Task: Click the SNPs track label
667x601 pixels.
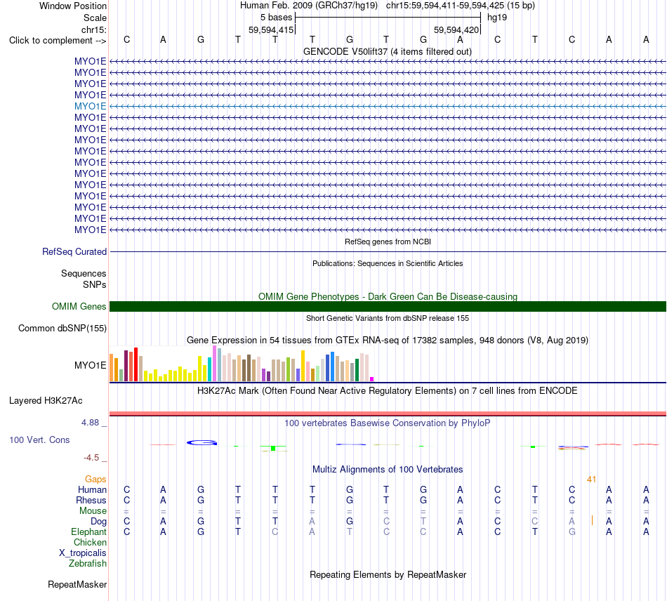Action: point(95,284)
